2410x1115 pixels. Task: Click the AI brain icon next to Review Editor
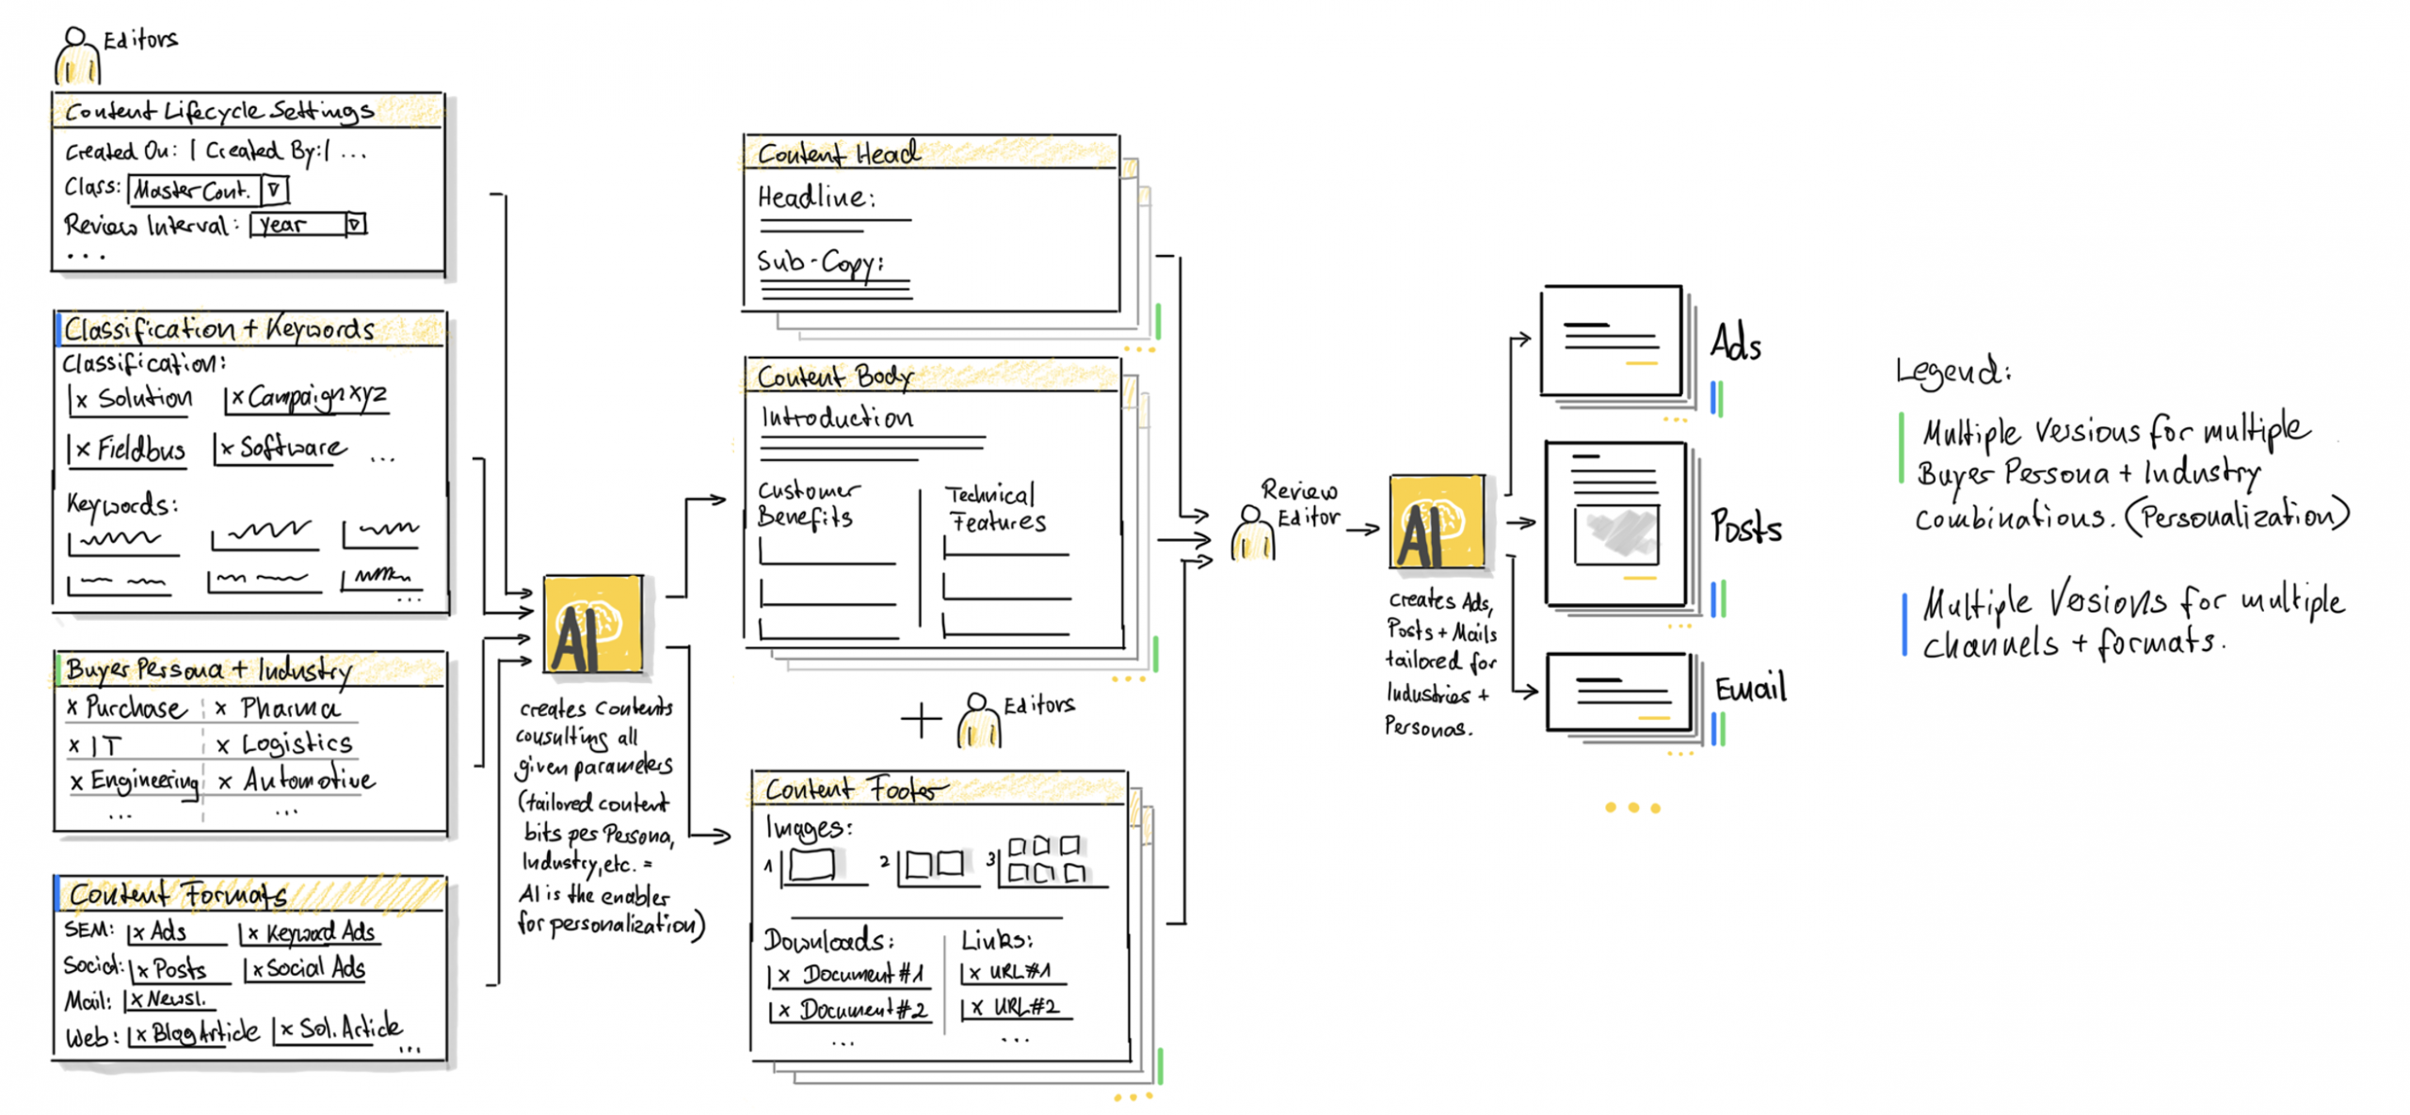click(1436, 522)
